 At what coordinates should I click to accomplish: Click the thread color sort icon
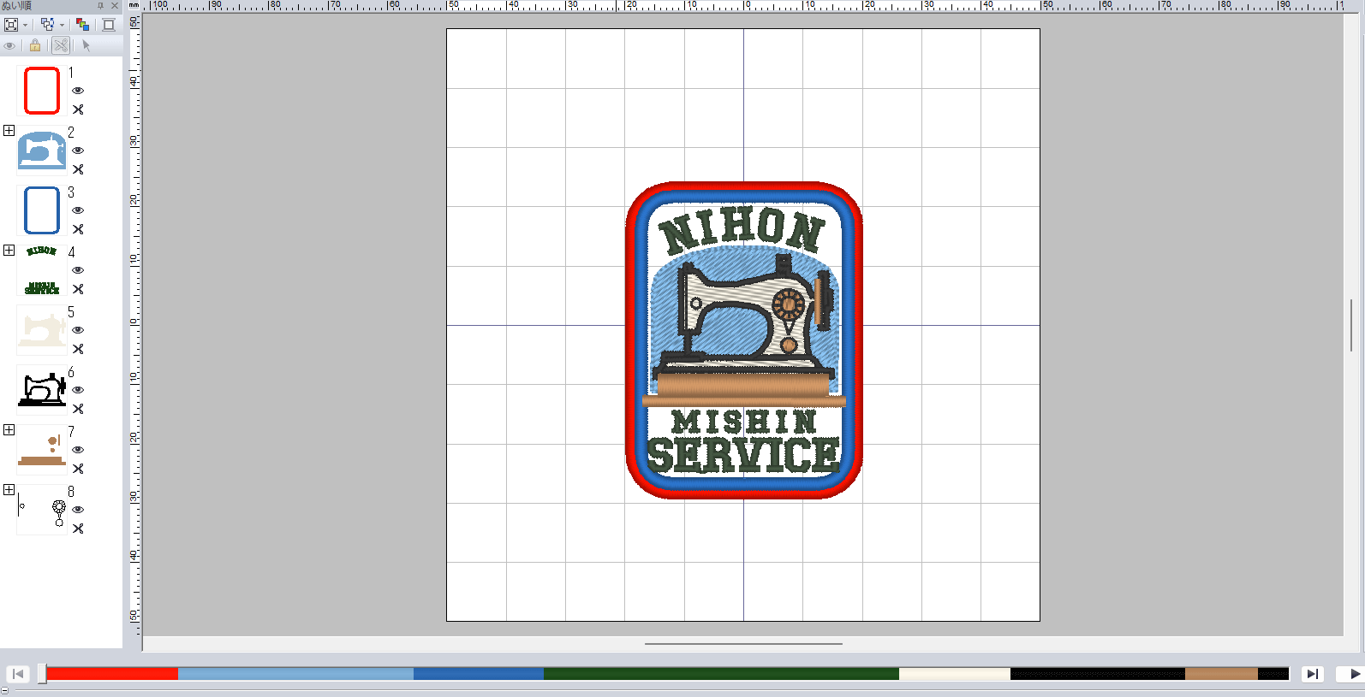82,25
